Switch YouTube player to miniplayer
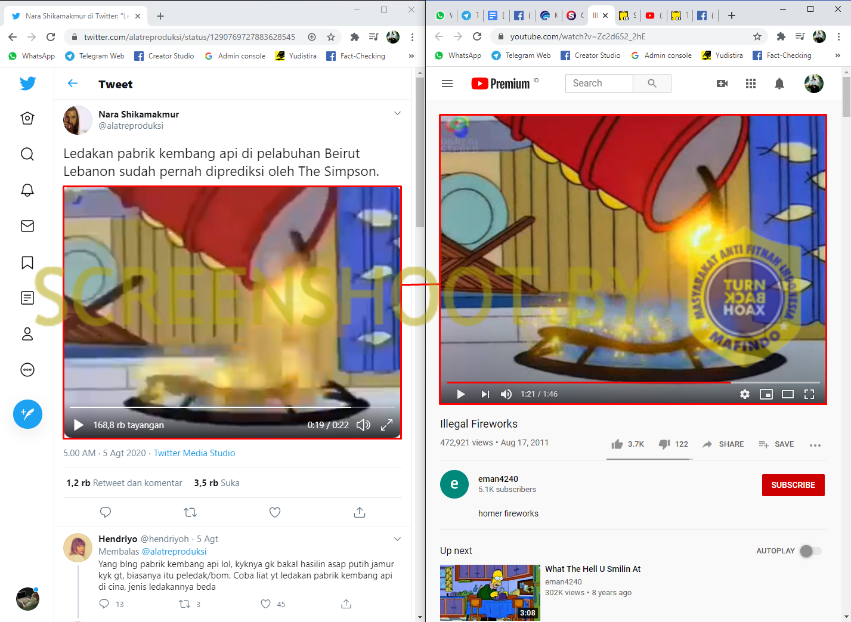Viewport: 851px width, 622px height. point(766,394)
